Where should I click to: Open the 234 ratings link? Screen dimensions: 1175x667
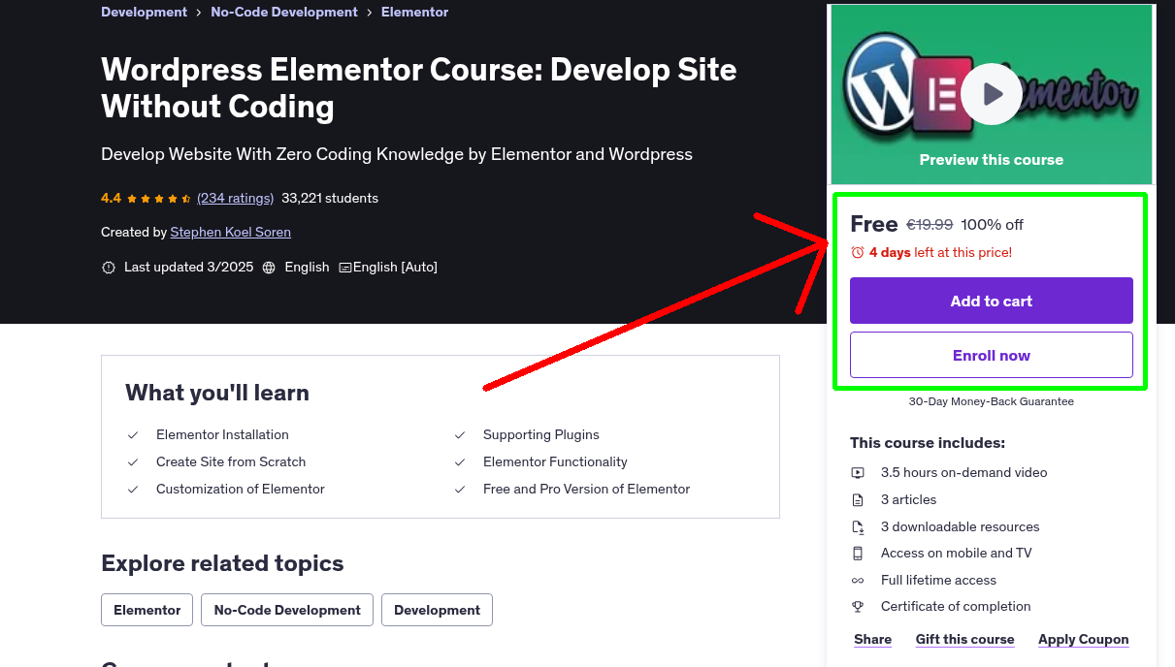236,198
